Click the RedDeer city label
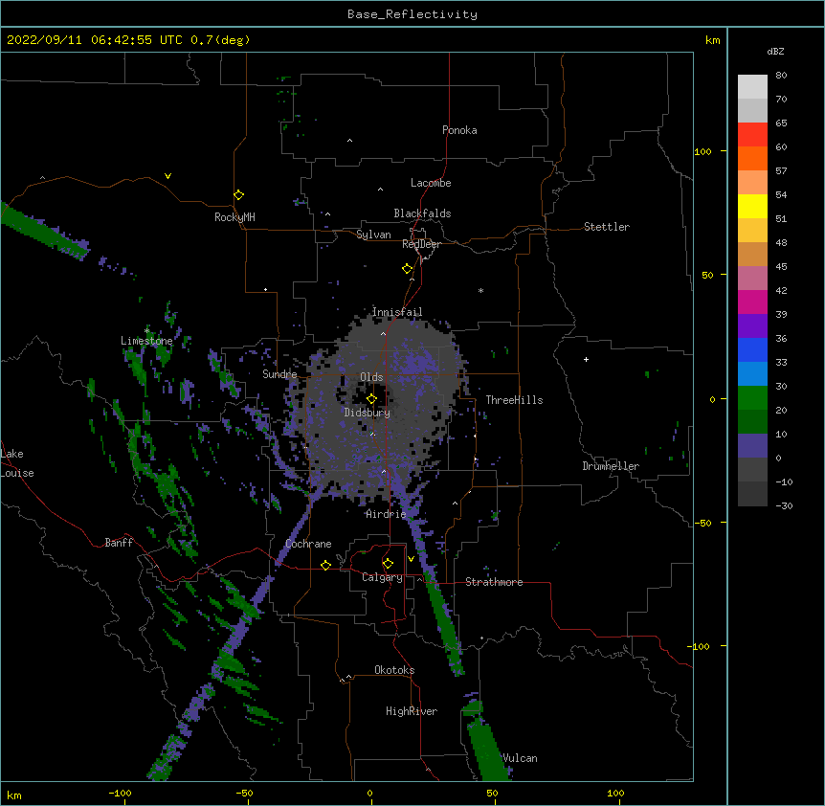Image resolution: width=825 pixels, height=806 pixels. pyautogui.click(x=421, y=244)
